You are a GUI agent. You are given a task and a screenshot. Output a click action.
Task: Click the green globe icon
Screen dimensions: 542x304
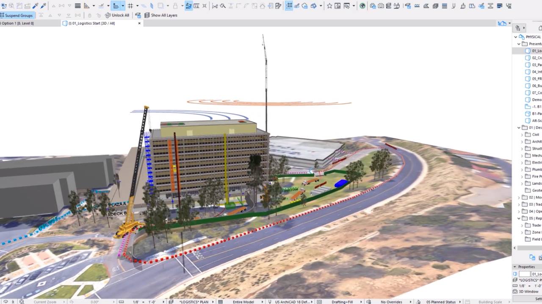(x=362, y=6)
